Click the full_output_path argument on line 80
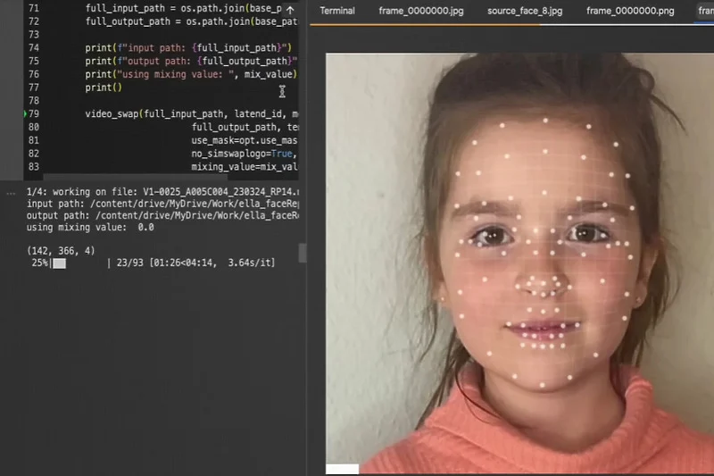714x476 pixels. 245,127
